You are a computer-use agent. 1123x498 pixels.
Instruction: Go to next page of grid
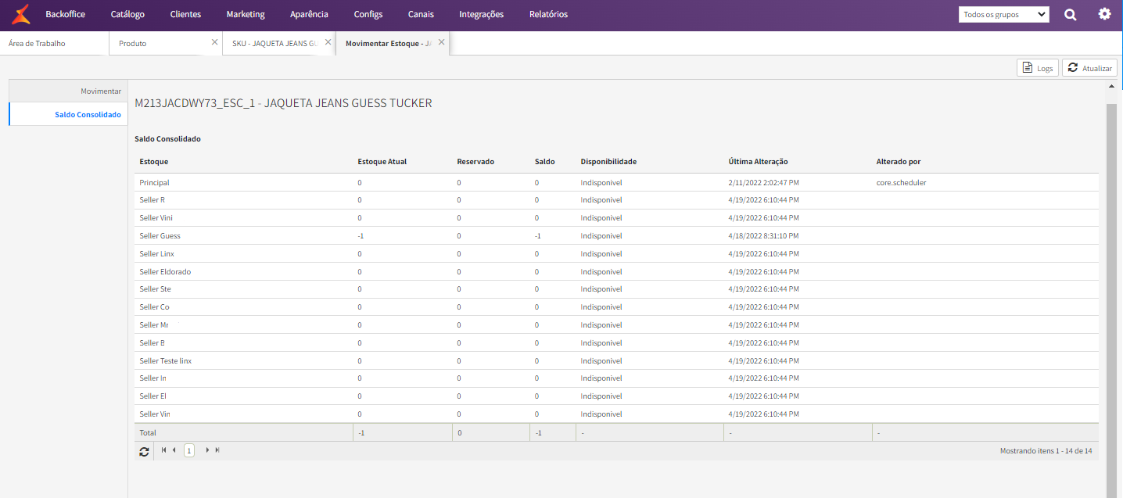(207, 450)
